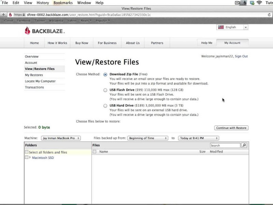
Task: Open Popular bookmarks dropdown
Action: point(103,20)
